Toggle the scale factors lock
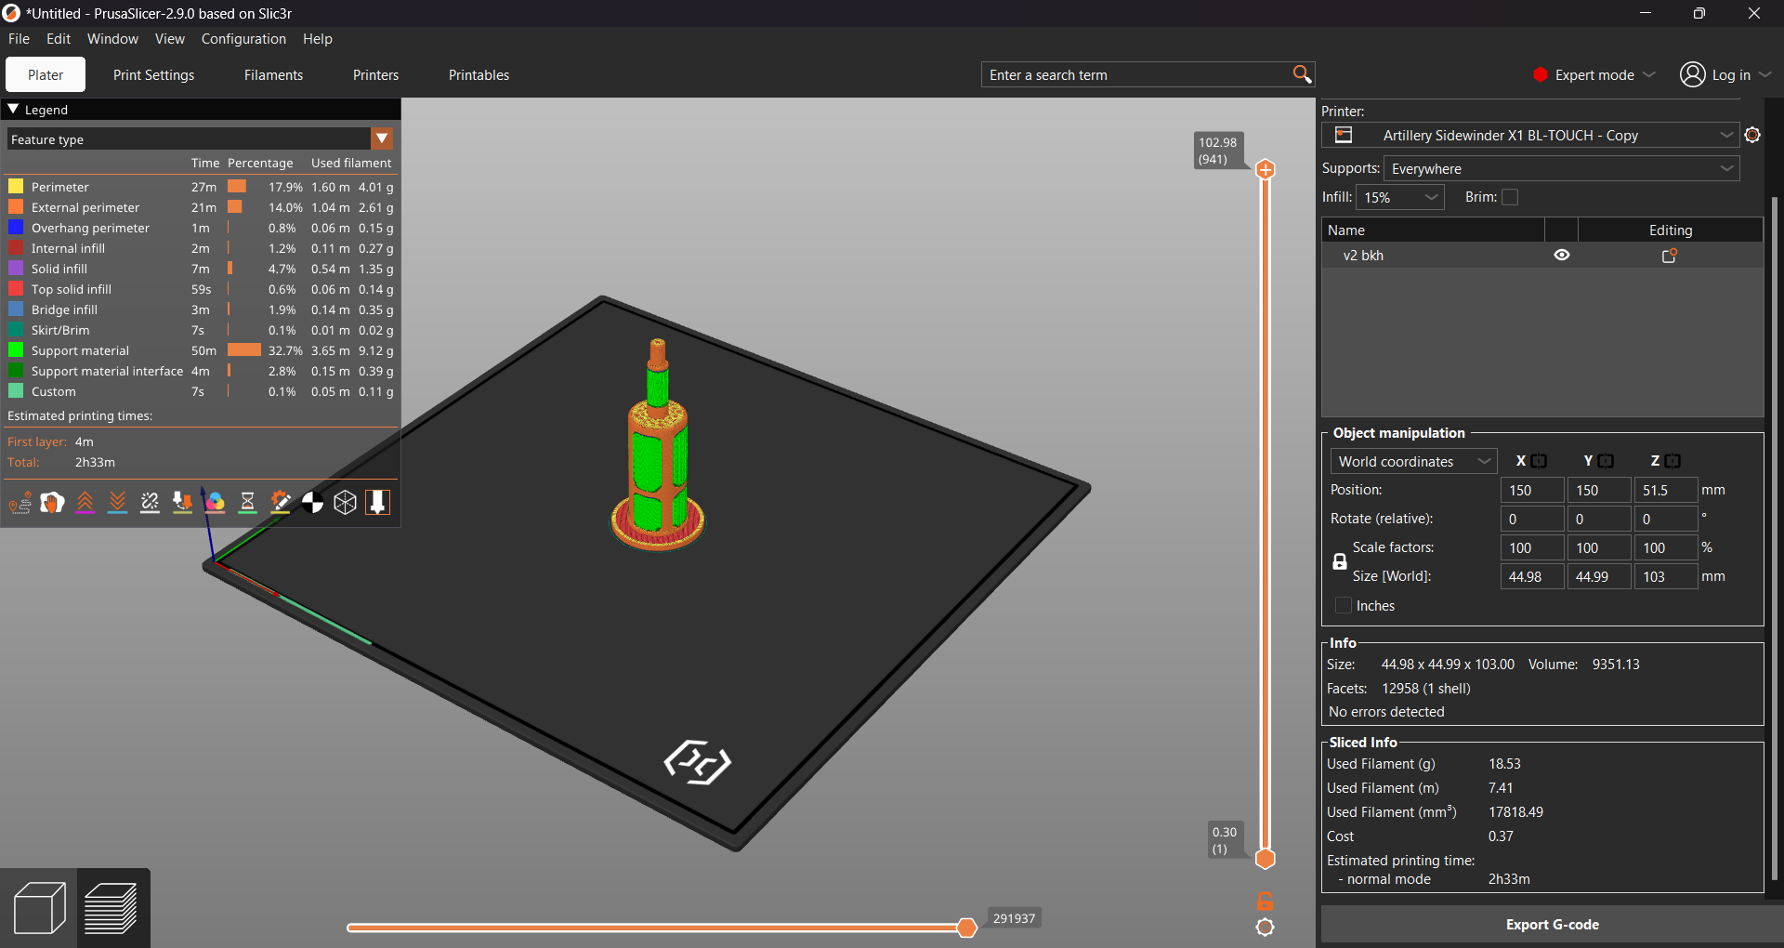The image size is (1784, 948). [x=1339, y=561]
